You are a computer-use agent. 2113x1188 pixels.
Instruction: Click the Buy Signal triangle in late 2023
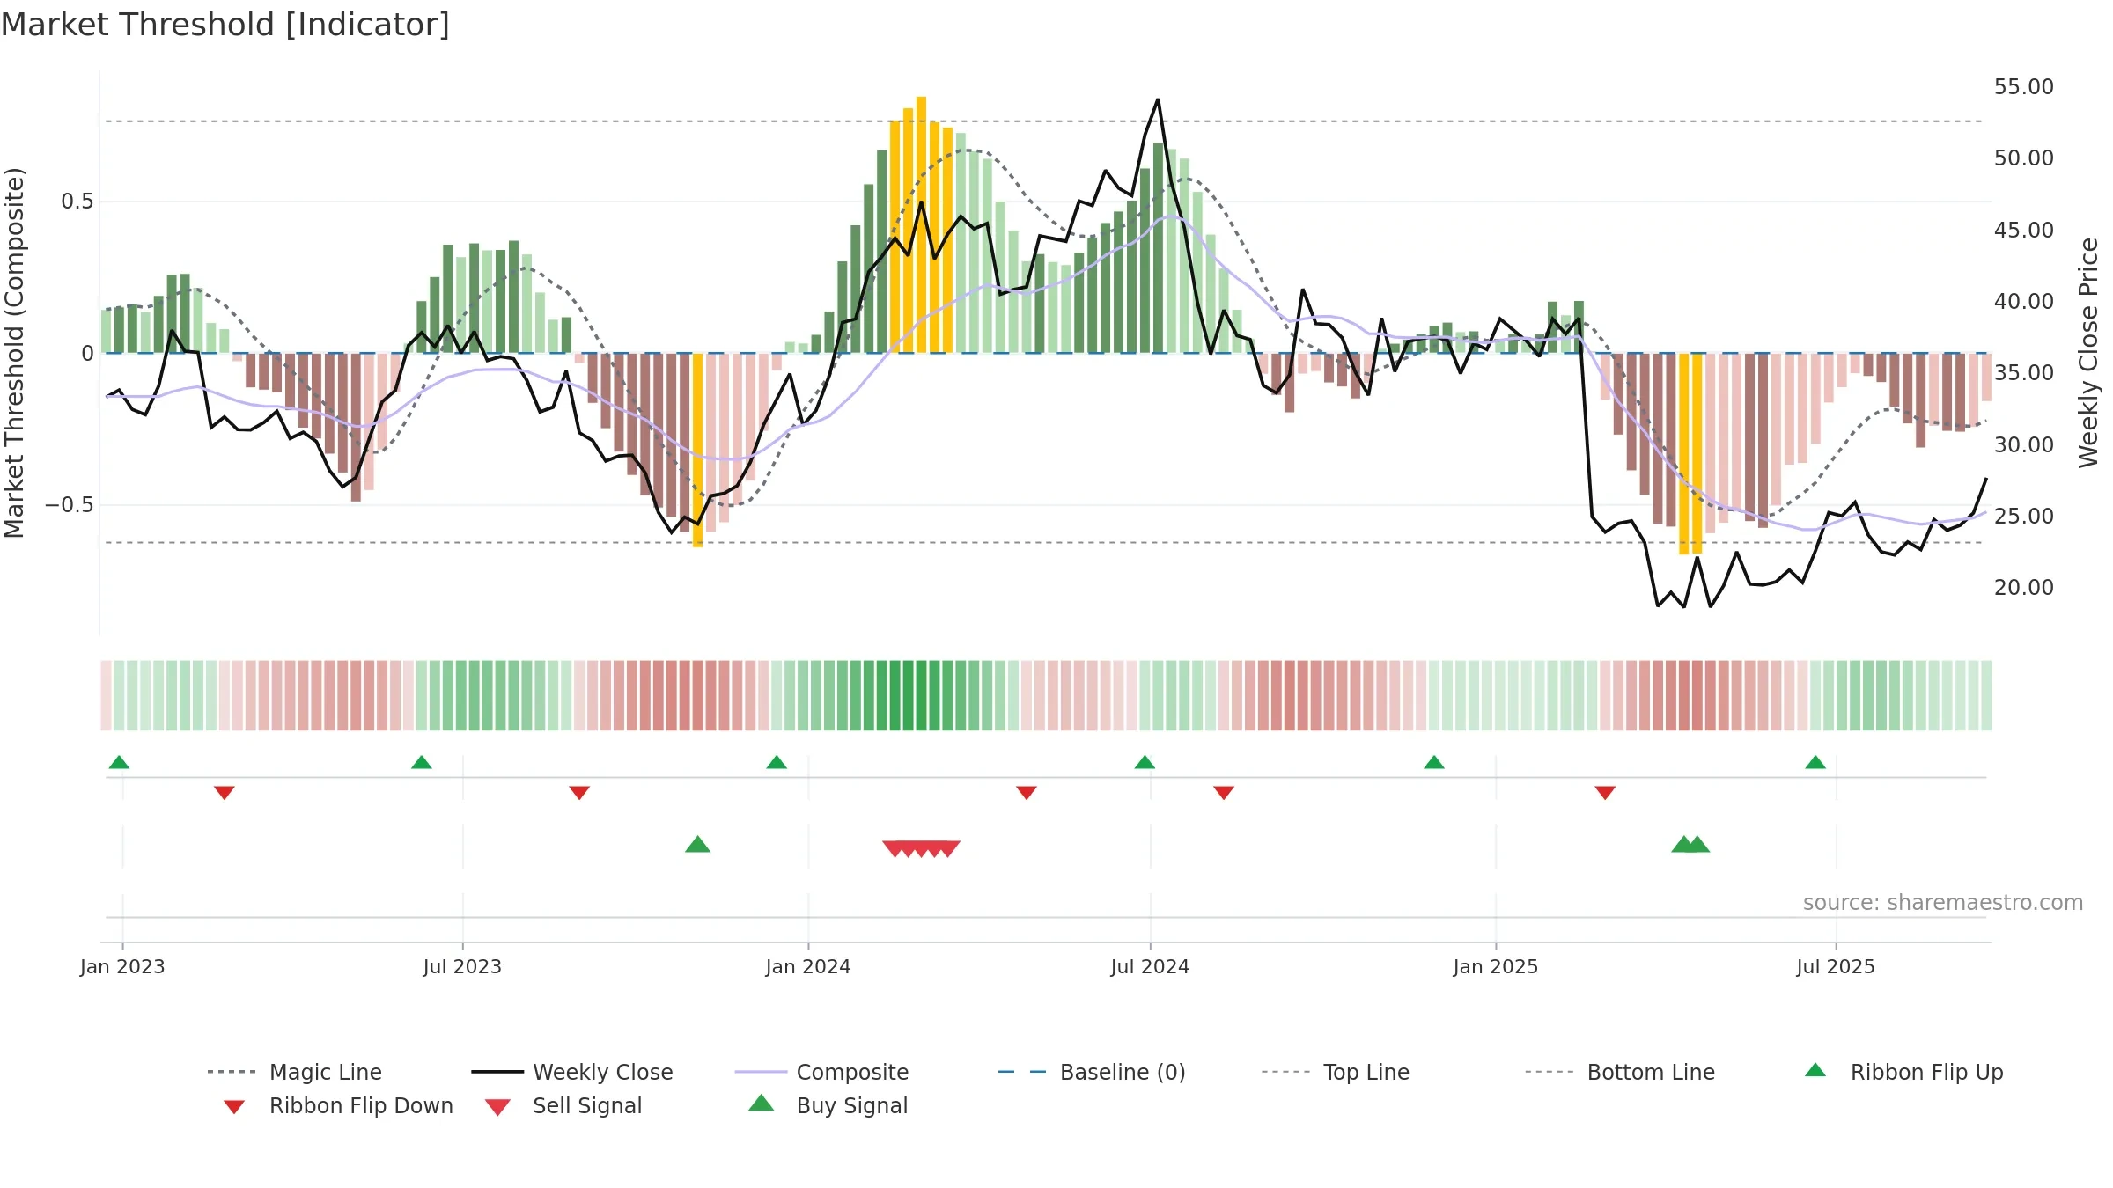(x=697, y=845)
